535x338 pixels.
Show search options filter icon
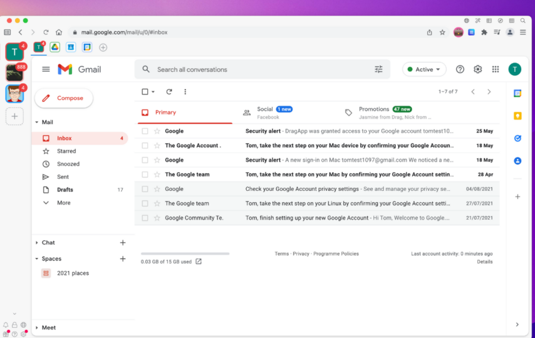point(378,69)
